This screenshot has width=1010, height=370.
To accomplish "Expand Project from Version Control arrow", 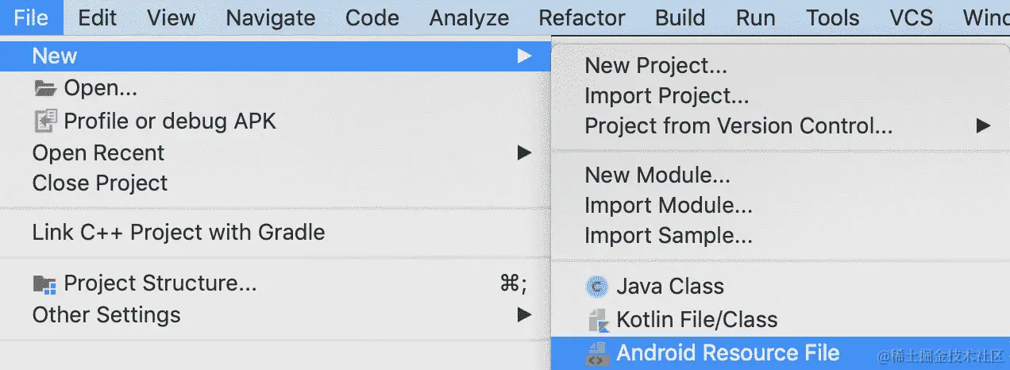I will 984,125.
